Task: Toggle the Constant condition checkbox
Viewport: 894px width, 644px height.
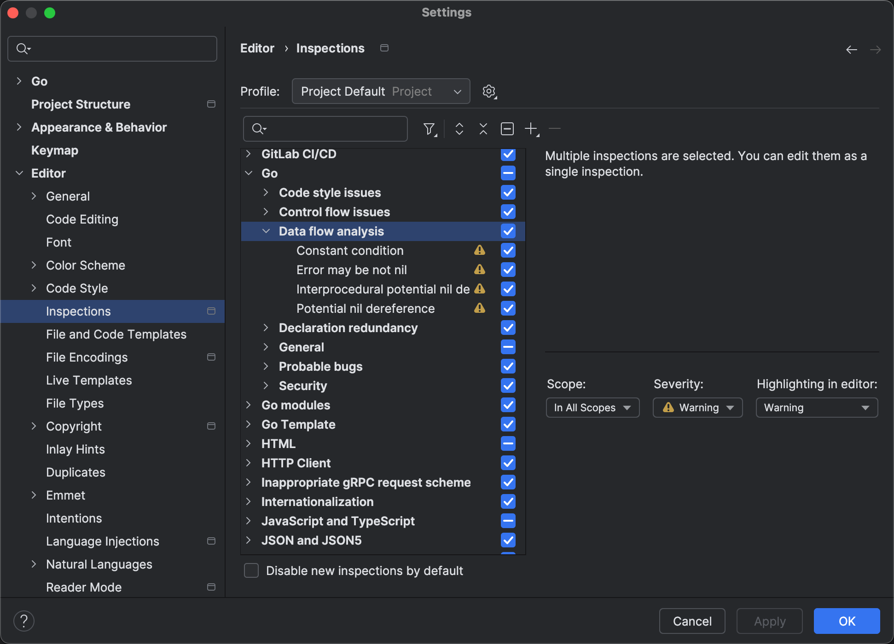Action: tap(508, 251)
